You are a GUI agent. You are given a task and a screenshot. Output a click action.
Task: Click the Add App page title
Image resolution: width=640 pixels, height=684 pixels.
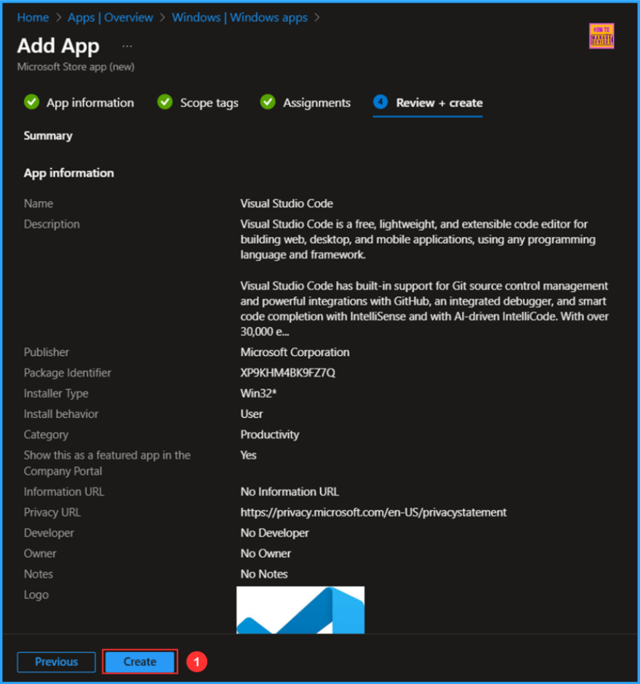pos(58,46)
